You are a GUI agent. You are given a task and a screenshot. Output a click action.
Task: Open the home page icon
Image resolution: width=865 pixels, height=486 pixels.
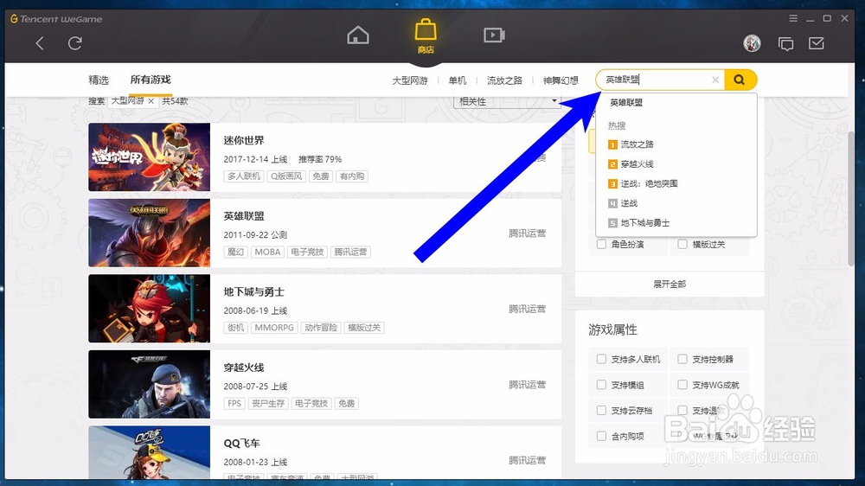pyautogui.click(x=358, y=35)
